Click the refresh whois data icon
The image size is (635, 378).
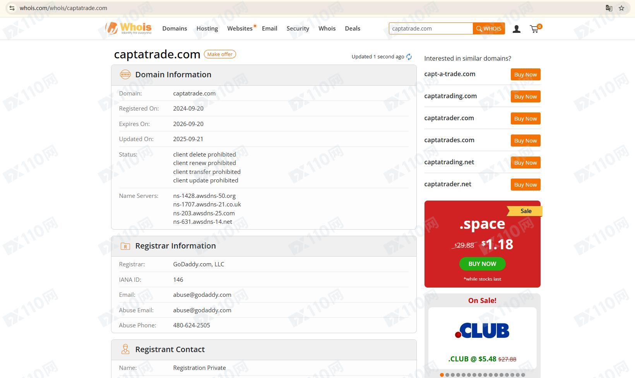click(409, 57)
